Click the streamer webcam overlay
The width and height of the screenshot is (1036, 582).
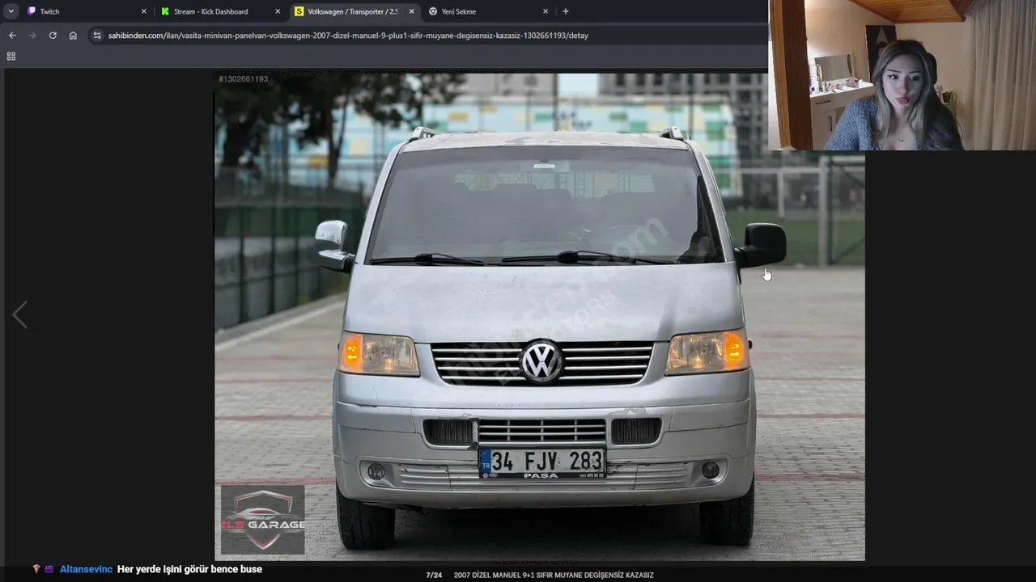click(x=902, y=75)
